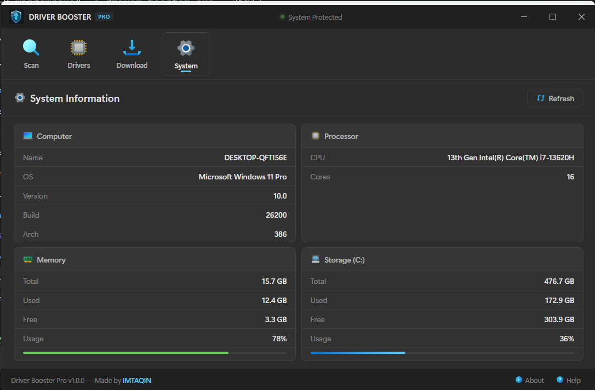Image resolution: width=595 pixels, height=390 pixels.
Task: Select the System gear icon
Action: point(186,48)
